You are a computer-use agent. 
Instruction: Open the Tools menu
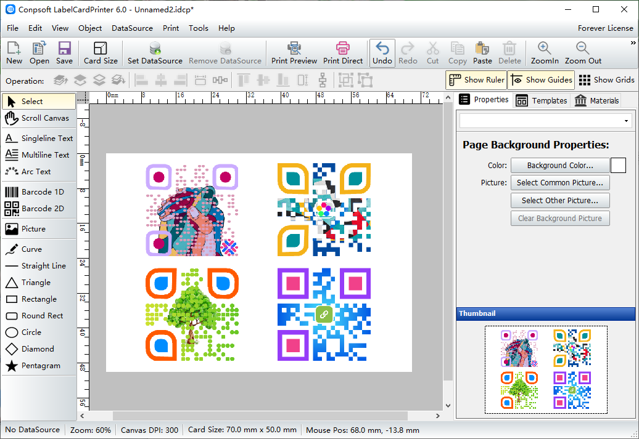(199, 28)
